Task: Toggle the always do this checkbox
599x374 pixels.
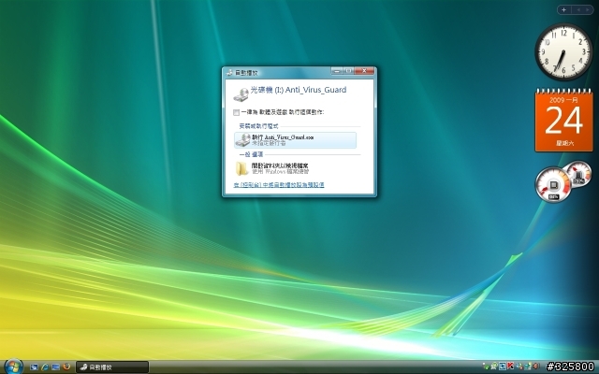Action: click(x=236, y=112)
